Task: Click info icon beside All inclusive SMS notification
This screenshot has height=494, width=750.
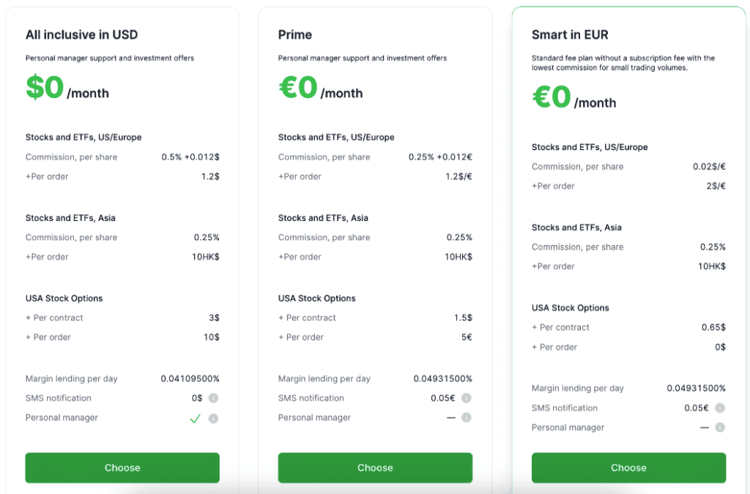Action: (213, 398)
